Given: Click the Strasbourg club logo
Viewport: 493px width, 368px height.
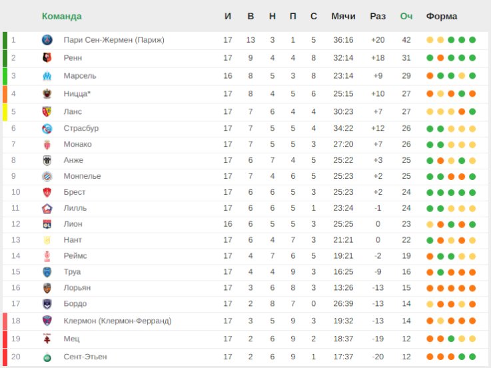Looking at the screenshot, I should [x=47, y=129].
